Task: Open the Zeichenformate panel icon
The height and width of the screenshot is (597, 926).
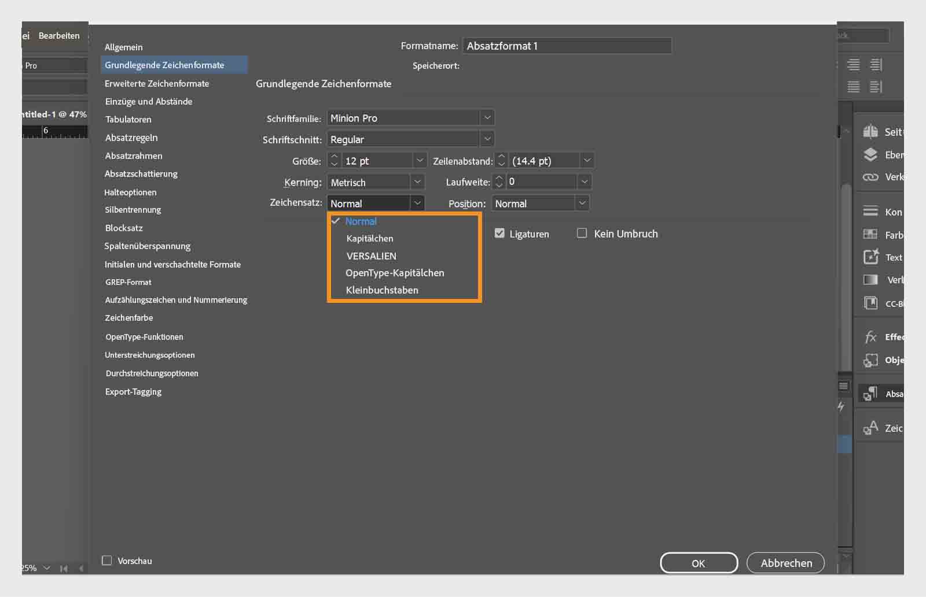Action: (872, 428)
